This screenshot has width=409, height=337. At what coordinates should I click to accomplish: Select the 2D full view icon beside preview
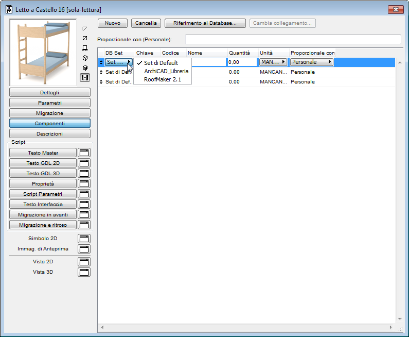coord(85,38)
